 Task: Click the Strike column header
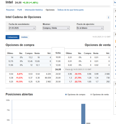click(58, 53)
